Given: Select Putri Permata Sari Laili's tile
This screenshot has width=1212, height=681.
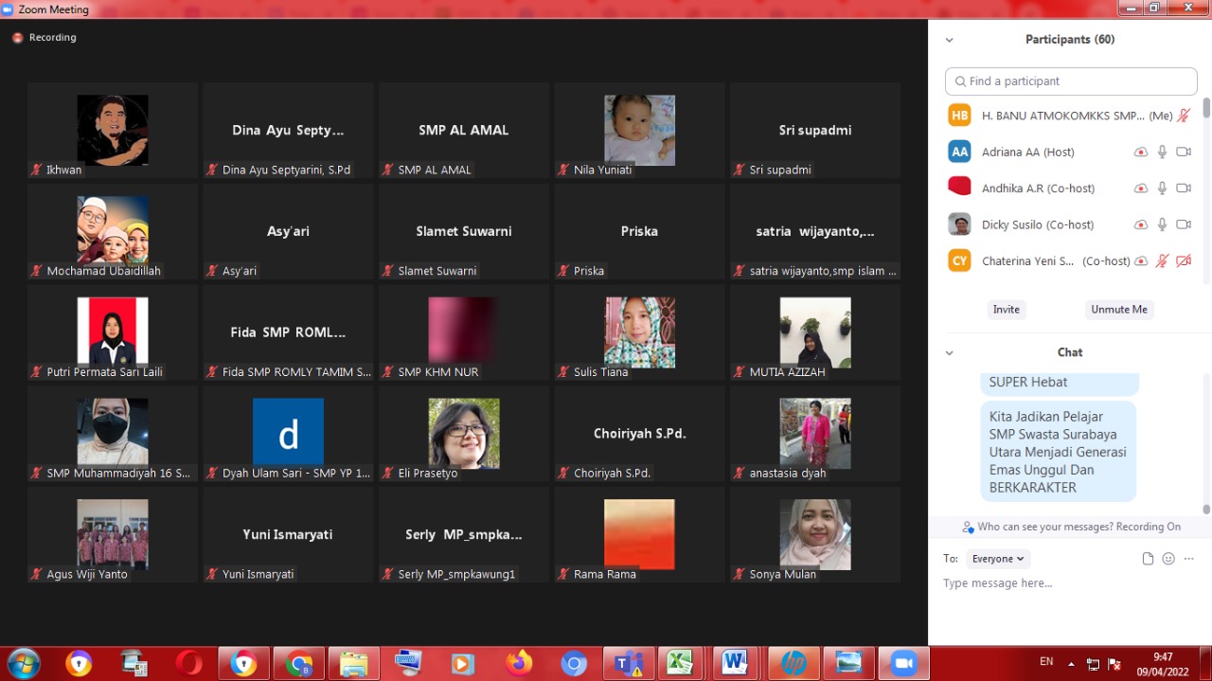Looking at the screenshot, I should click(113, 332).
